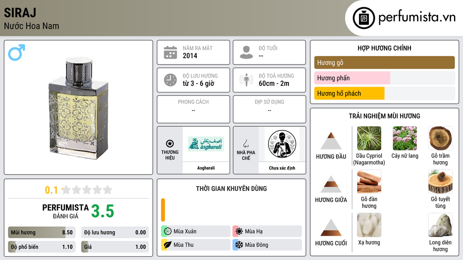Select the Mùa Đông snowflake tag
Screen dimensions: 463x260
coord(267,245)
